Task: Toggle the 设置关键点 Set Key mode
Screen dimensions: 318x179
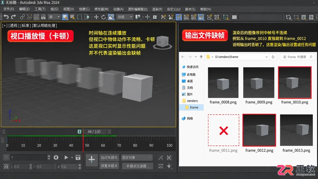Action: [109, 166]
